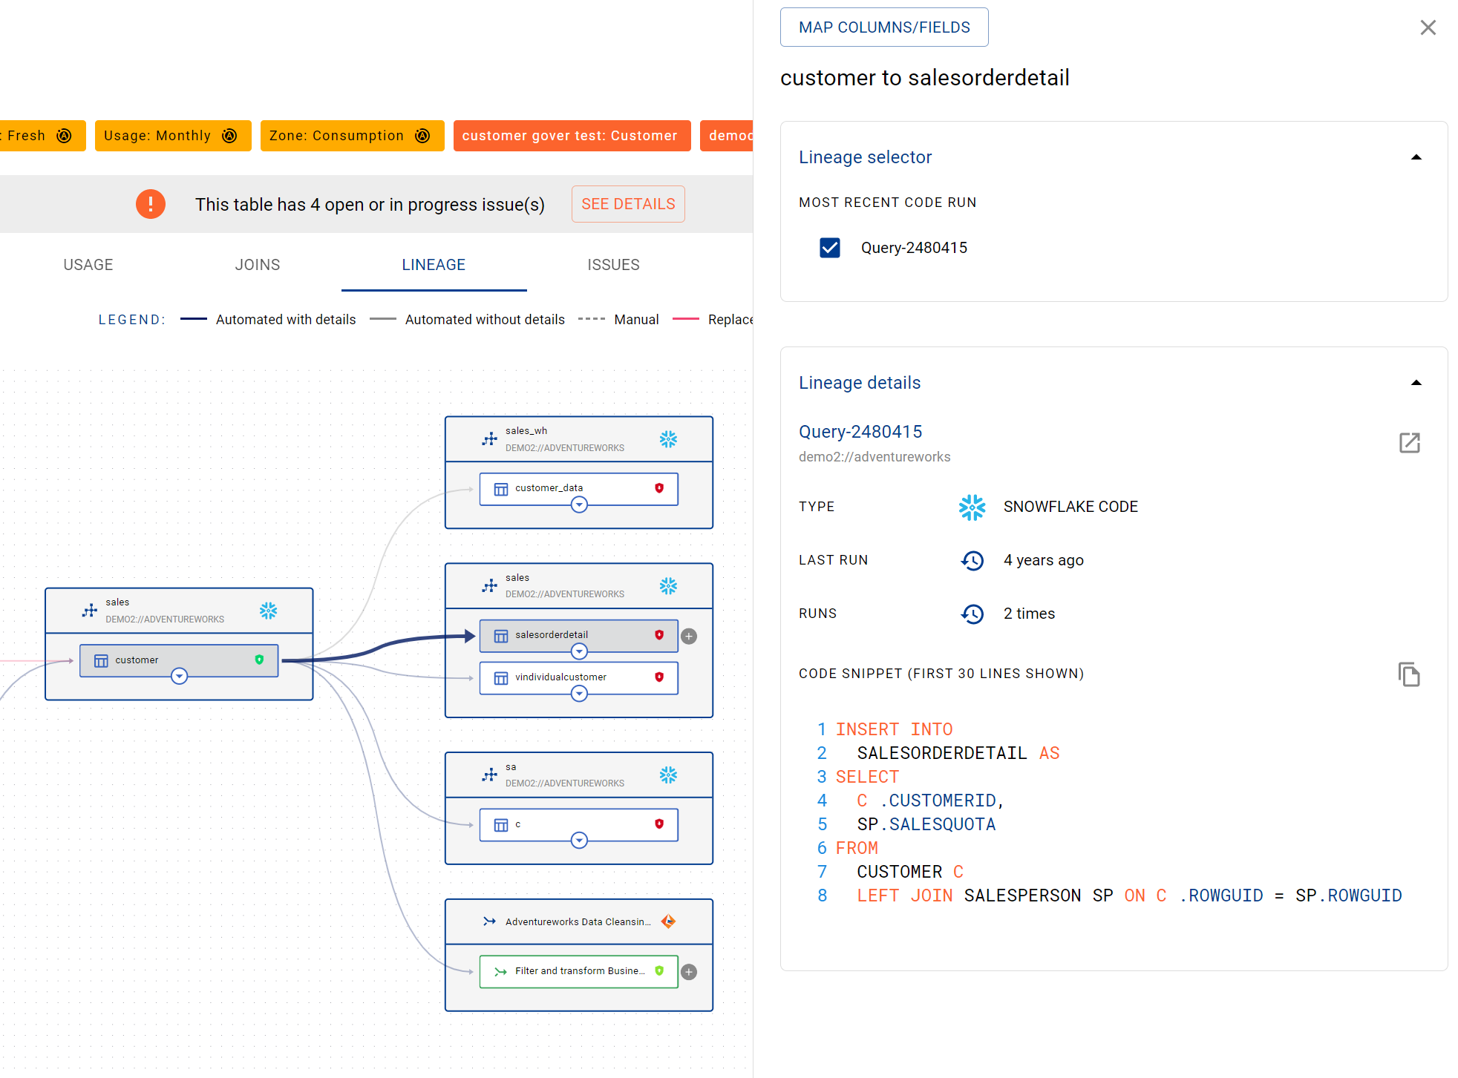
Task: Collapse the Lineage selector section
Action: 1416,157
